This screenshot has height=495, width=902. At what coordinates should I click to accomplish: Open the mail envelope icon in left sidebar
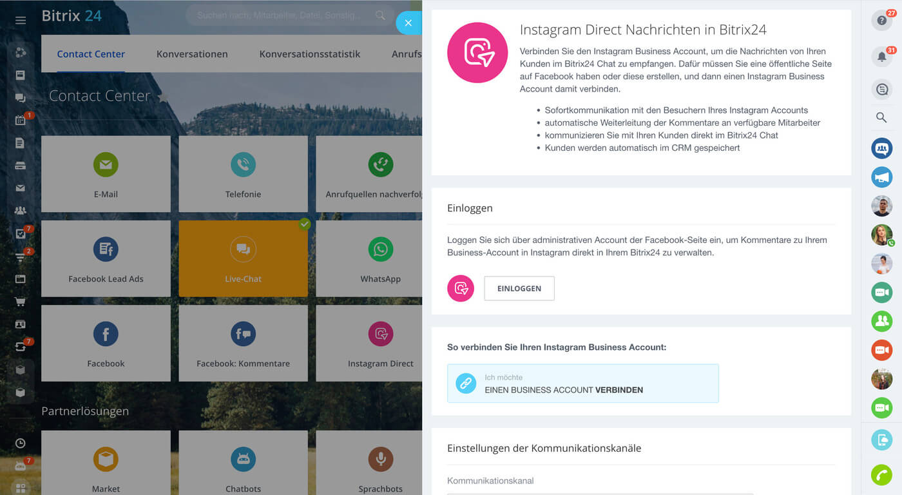coord(20,188)
